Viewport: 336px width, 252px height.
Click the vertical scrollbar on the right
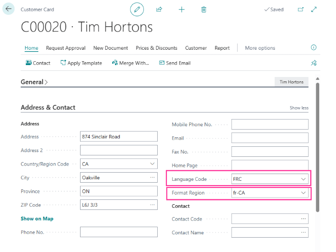click(x=317, y=143)
